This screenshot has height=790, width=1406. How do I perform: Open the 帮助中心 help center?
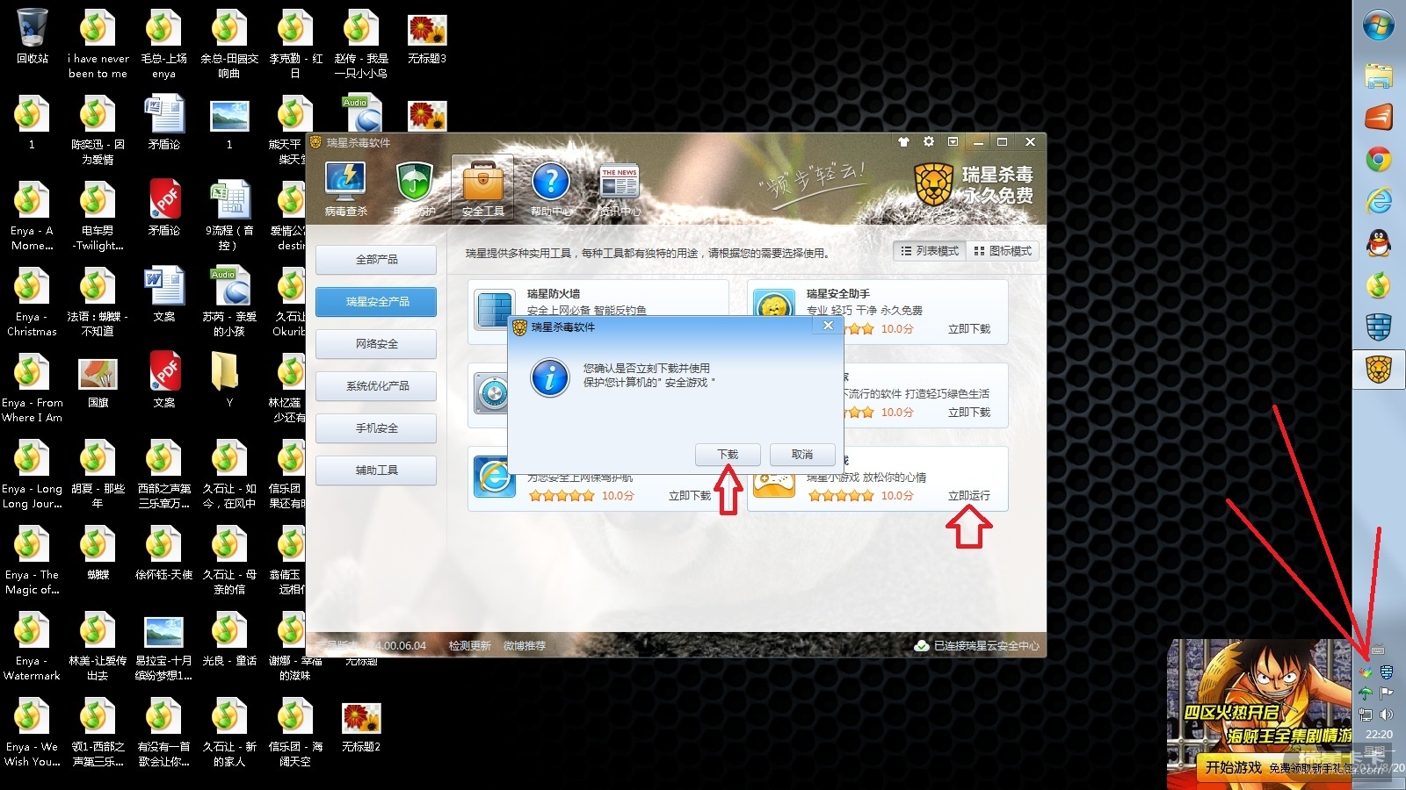[x=551, y=188]
